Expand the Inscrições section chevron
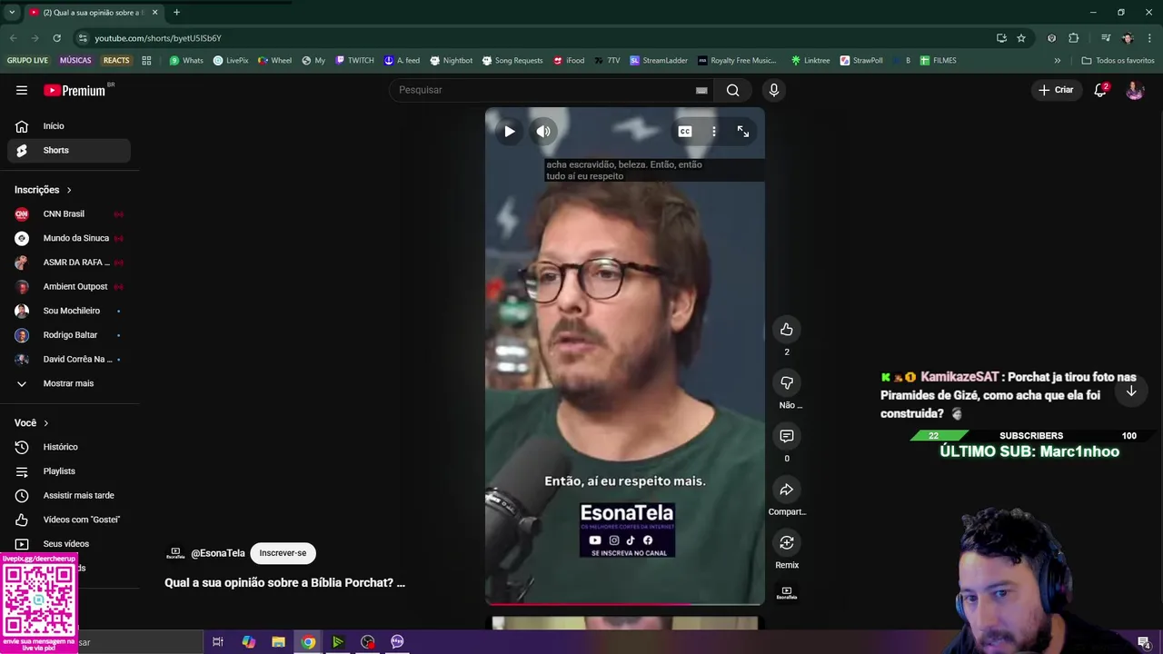 [x=69, y=190]
